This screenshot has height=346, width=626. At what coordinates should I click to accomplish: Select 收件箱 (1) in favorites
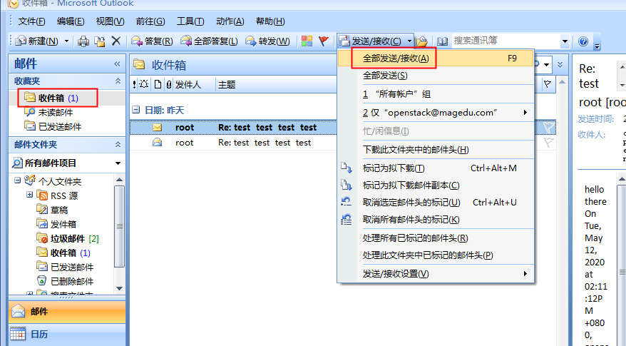51,98
